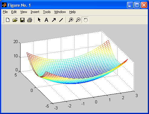This screenshot has height=114, width=149.
Task: Pick the Insert Arrow tool
Action: pyautogui.click(x=54, y=20)
